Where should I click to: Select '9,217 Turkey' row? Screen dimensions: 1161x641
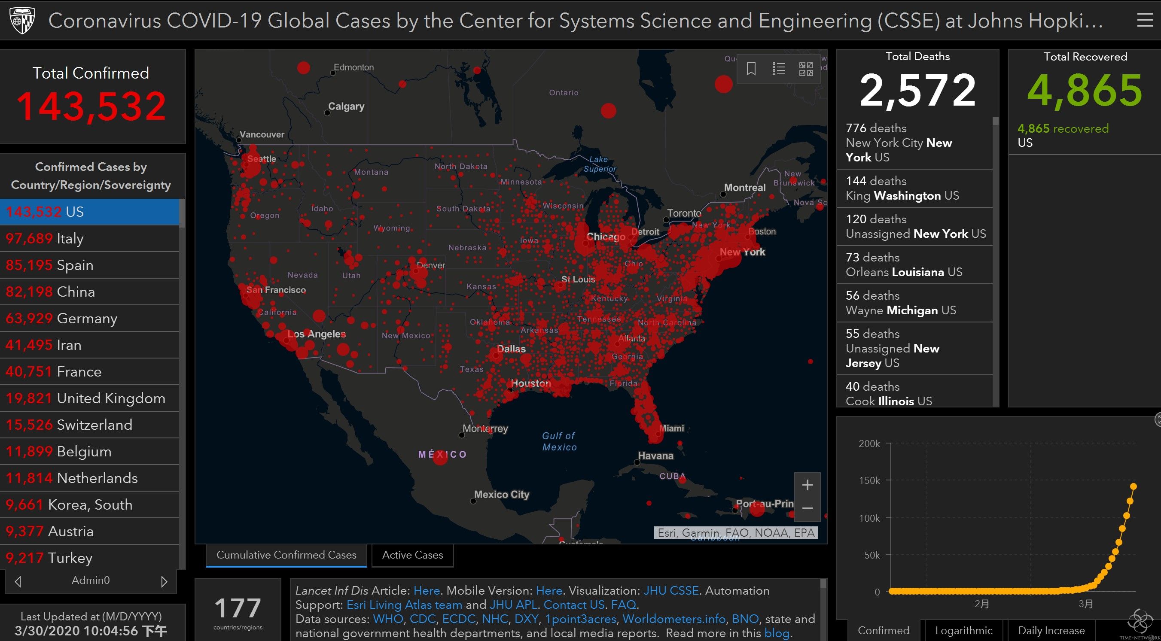(x=90, y=557)
